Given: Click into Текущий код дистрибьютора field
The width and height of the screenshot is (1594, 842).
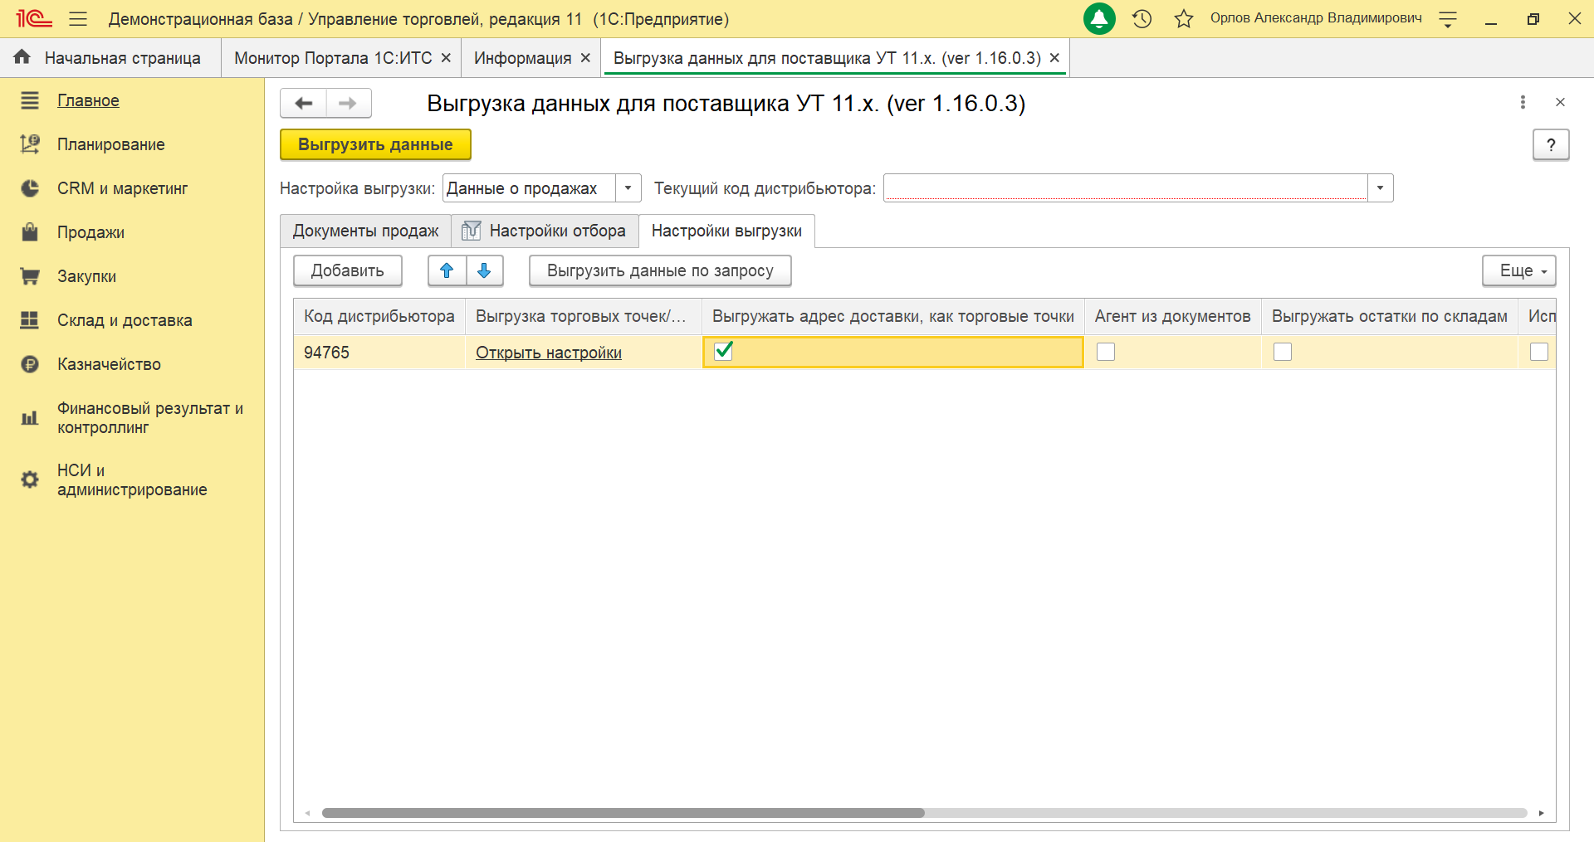Looking at the screenshot, I should pyautogui.click(x=1126, y=188).
